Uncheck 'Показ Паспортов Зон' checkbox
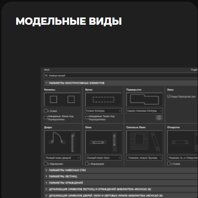Image resolution: width=198 pixels, height=198 pixels. point(169,96)
